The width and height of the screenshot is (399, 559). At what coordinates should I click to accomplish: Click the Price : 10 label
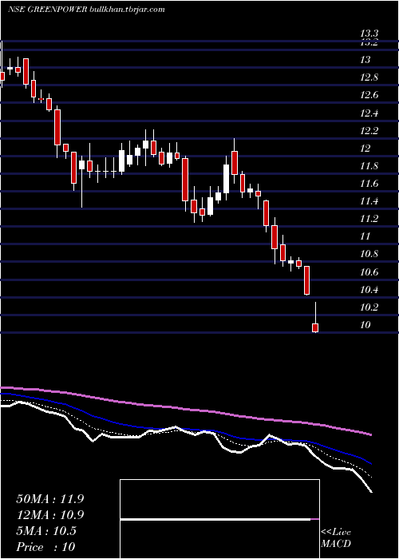[x=45, y=547]
